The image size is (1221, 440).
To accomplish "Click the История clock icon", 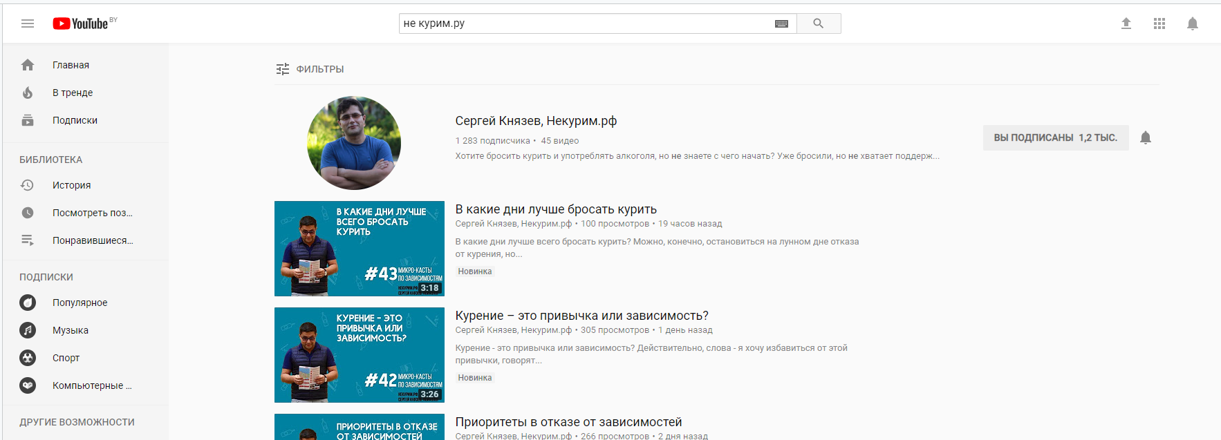I will (28, 185).
